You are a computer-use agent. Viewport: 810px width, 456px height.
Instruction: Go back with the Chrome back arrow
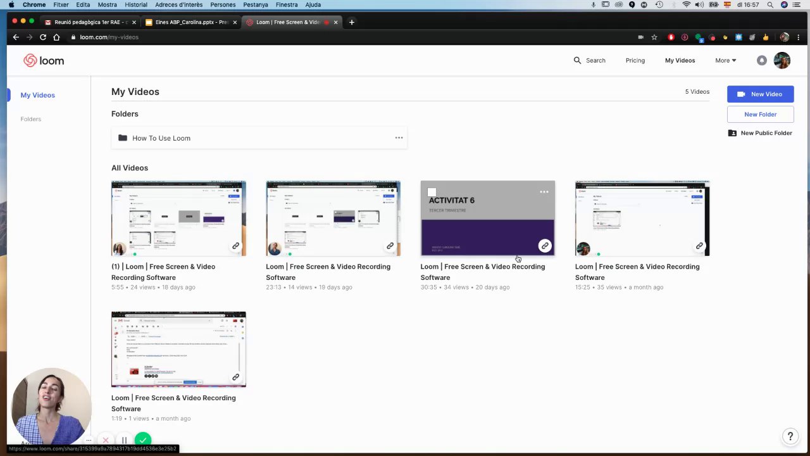coord(16,37)
